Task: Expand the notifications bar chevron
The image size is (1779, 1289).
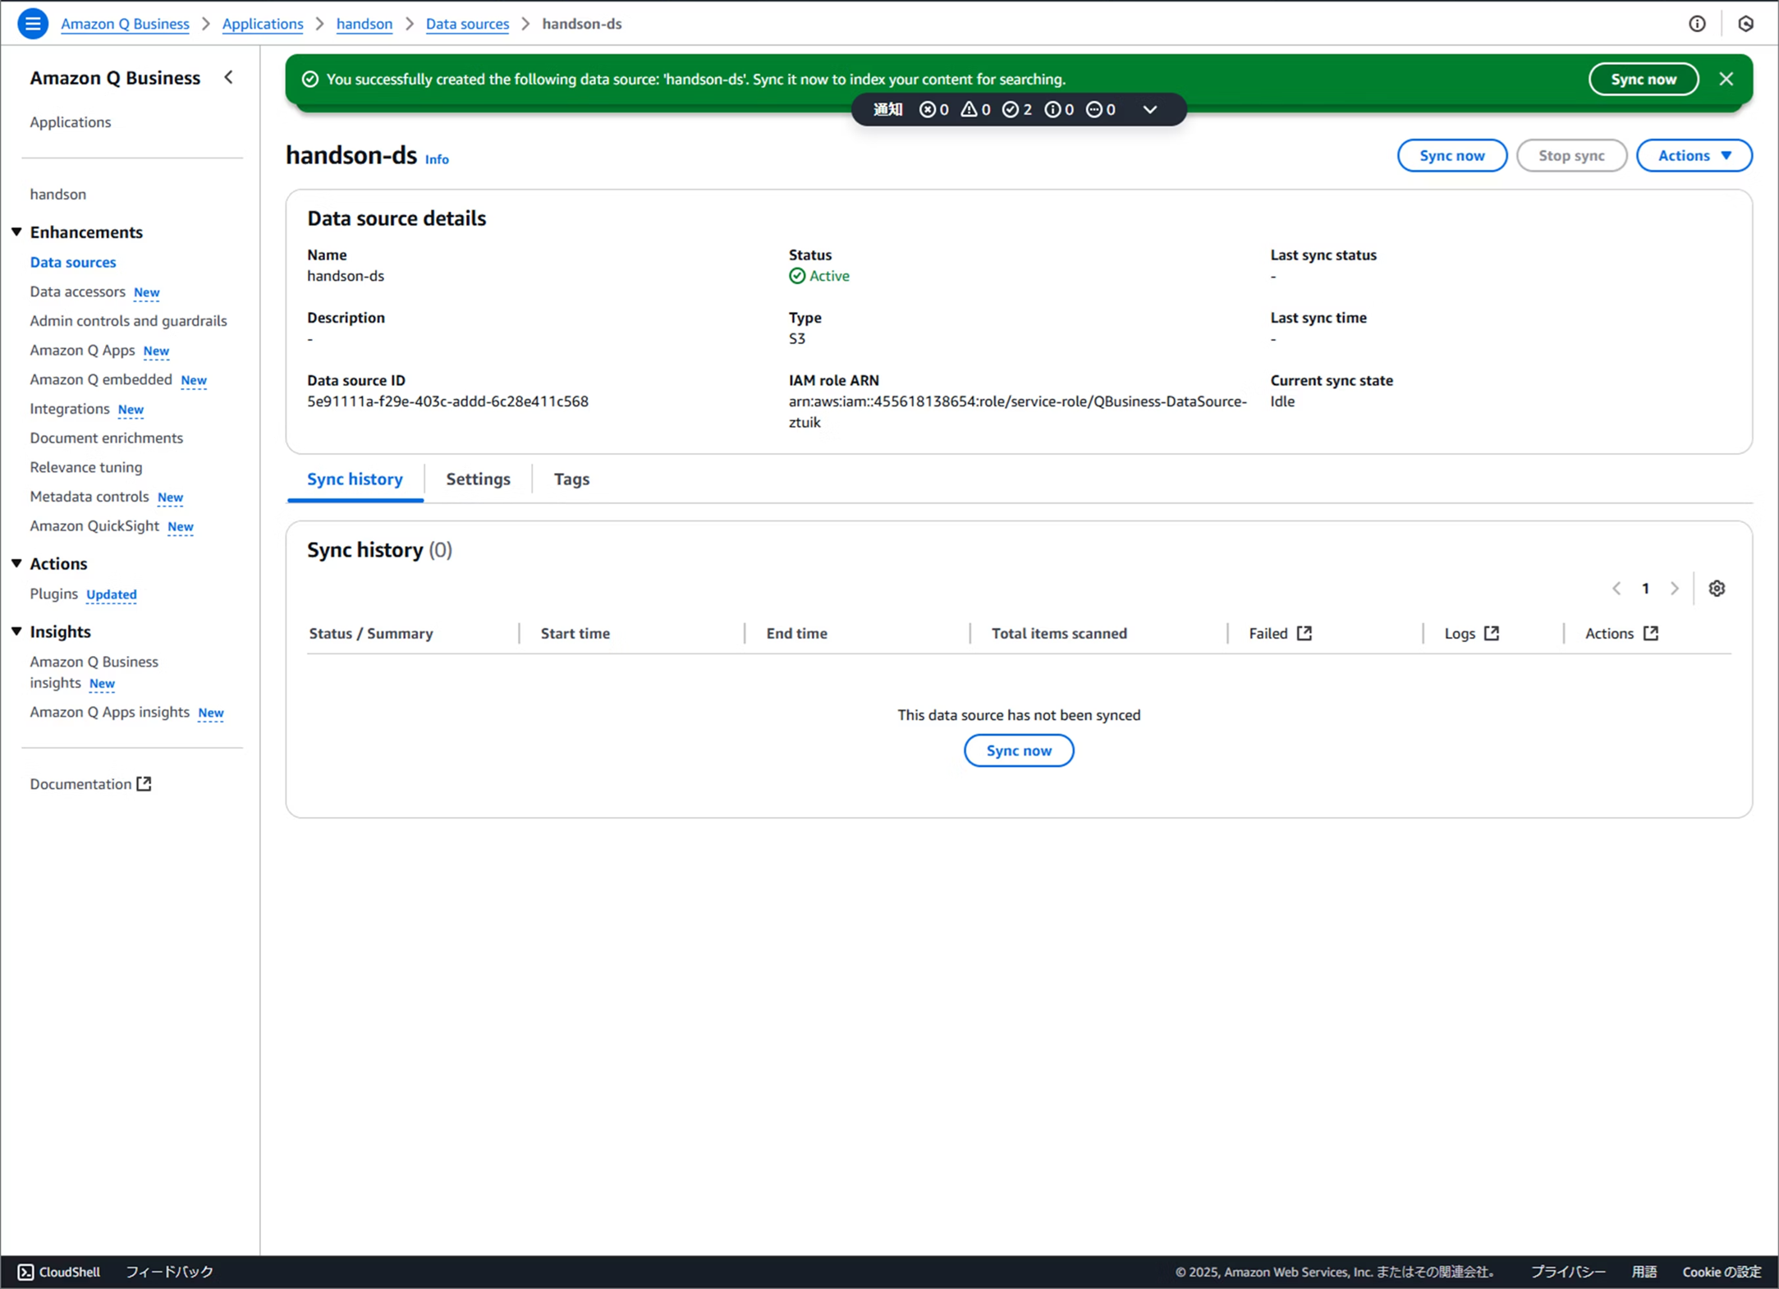Action: click(1149, 109)
